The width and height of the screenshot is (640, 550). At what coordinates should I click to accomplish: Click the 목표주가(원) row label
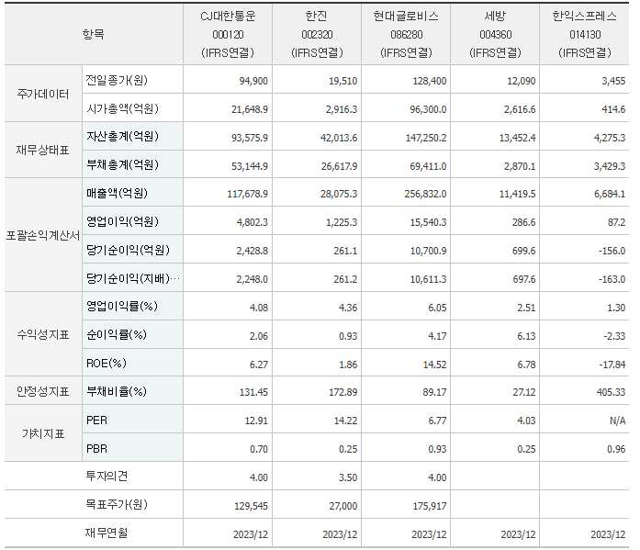[x=117, y=505]
